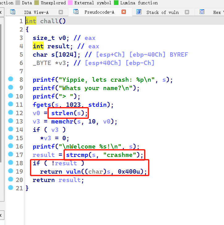The image size is (224, 225).
Task: Toggle breakpoint dot on line 17
Action: [10, 154]
